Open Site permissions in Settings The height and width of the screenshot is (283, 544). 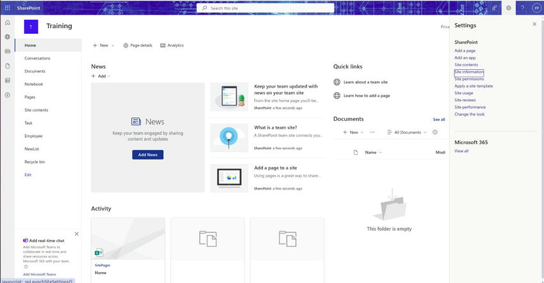[469, 79]
